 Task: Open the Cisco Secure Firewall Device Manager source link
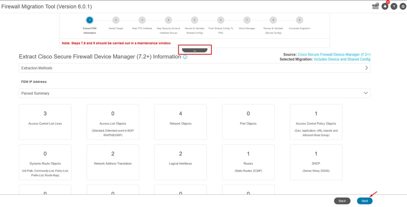(x=334, y=55)
